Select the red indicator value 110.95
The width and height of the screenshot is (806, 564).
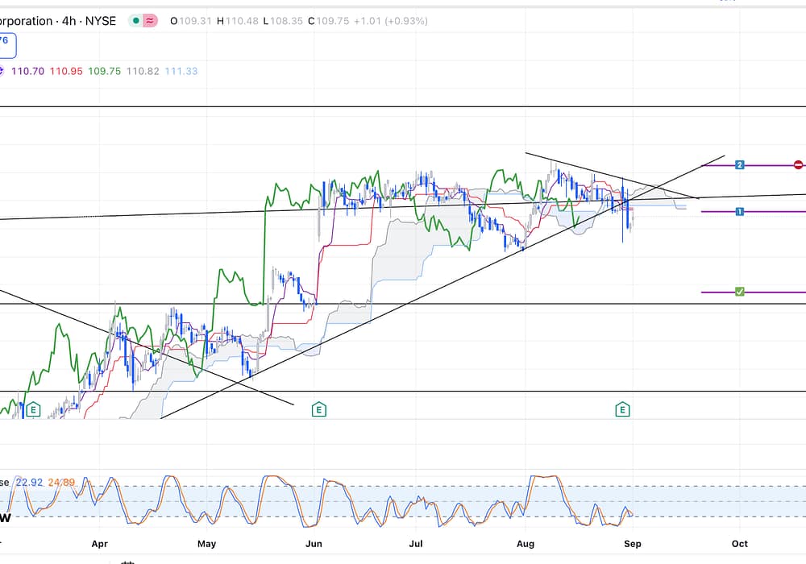coord(66,71)
